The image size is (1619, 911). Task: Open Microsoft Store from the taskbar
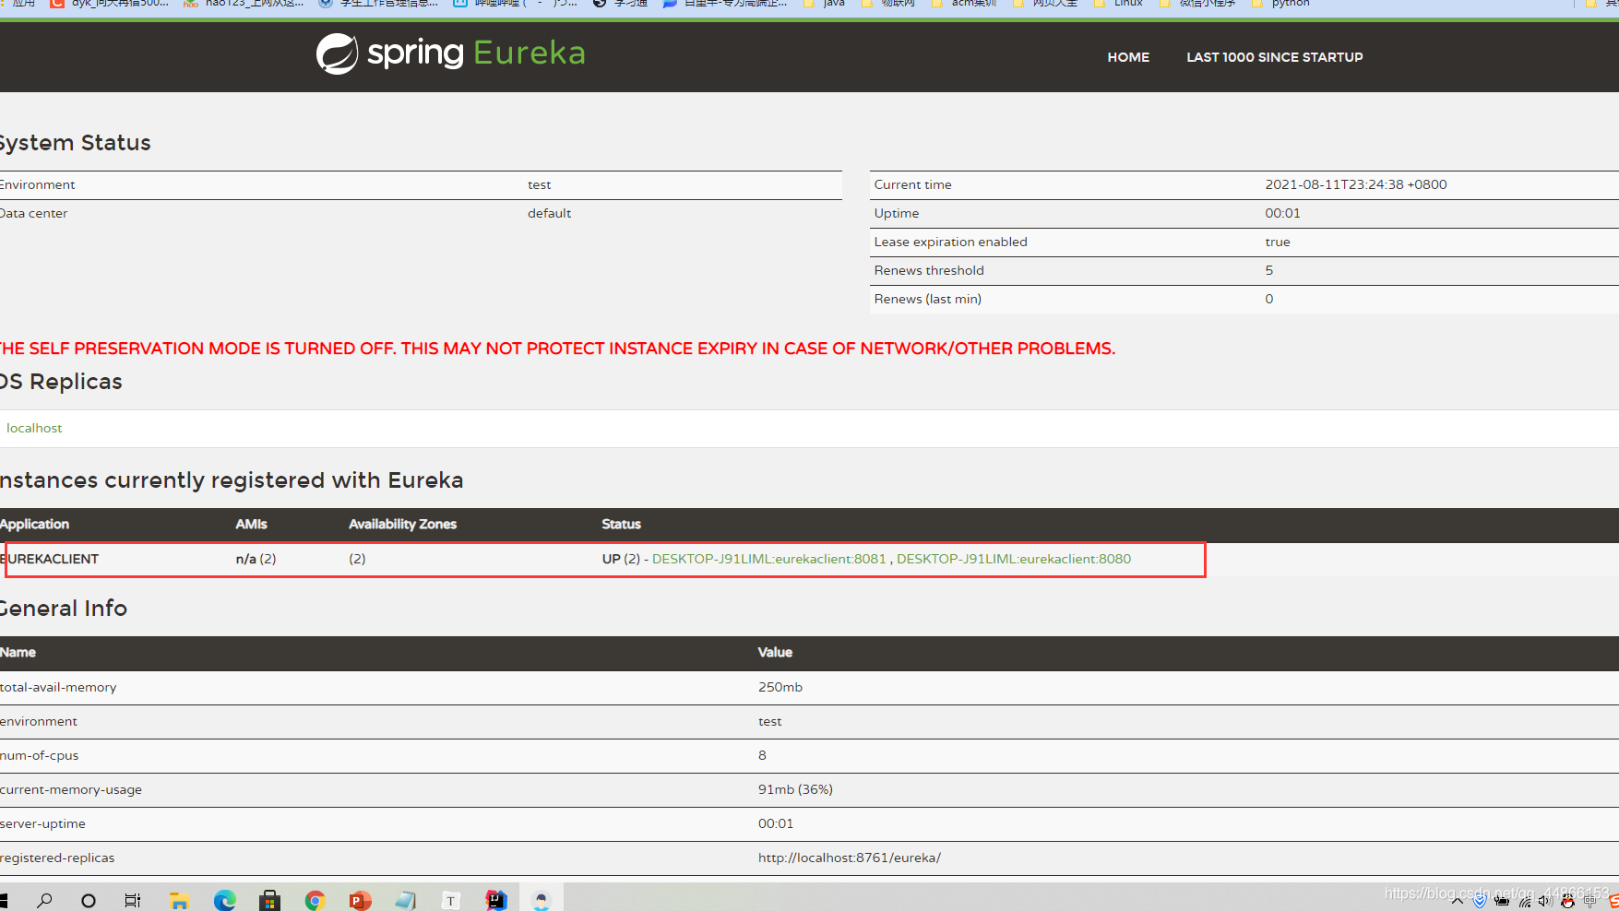coord(269,900)
